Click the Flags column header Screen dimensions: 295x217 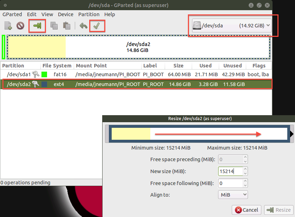(259, 65)
